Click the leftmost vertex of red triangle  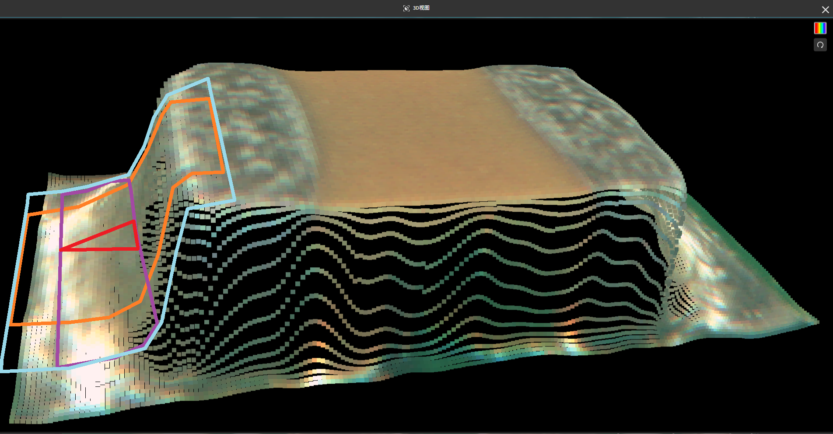coord(60,250)
